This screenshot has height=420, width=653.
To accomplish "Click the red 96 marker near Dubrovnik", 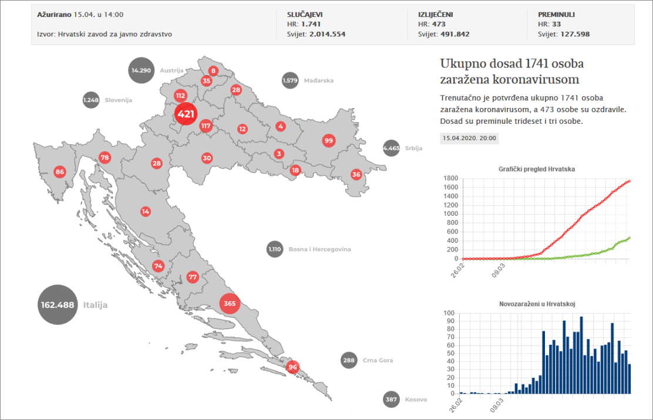I will [x=292, y=368].
